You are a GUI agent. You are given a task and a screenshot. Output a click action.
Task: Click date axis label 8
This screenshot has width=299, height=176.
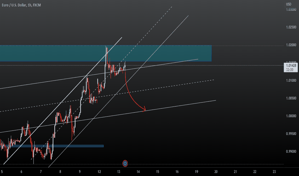60,172
